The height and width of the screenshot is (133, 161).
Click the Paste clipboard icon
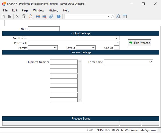point(30,16)
